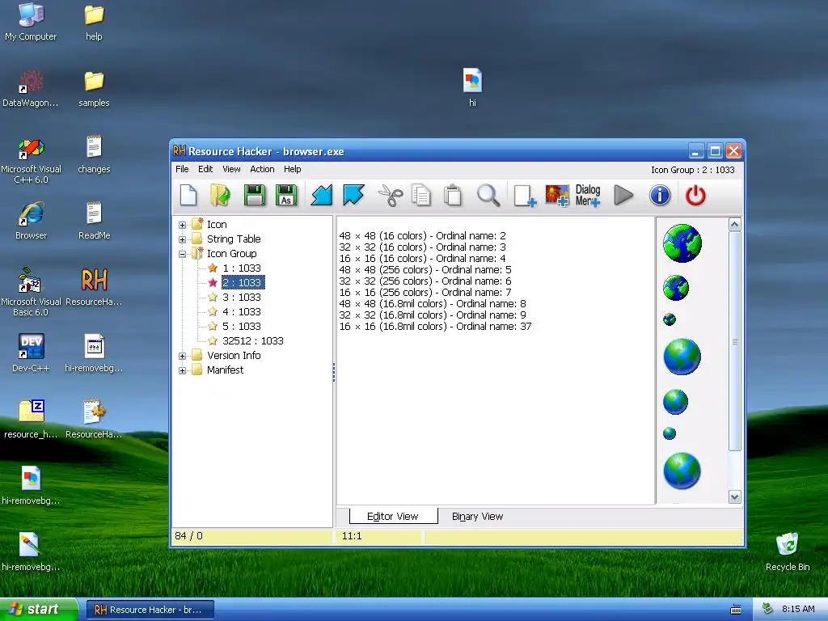Viewport: 828px width, 621px height.
Task: Expand the Manifest tree node
Action: pos(182,370)
